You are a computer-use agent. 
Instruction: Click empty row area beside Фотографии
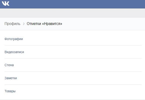(82, 39)
